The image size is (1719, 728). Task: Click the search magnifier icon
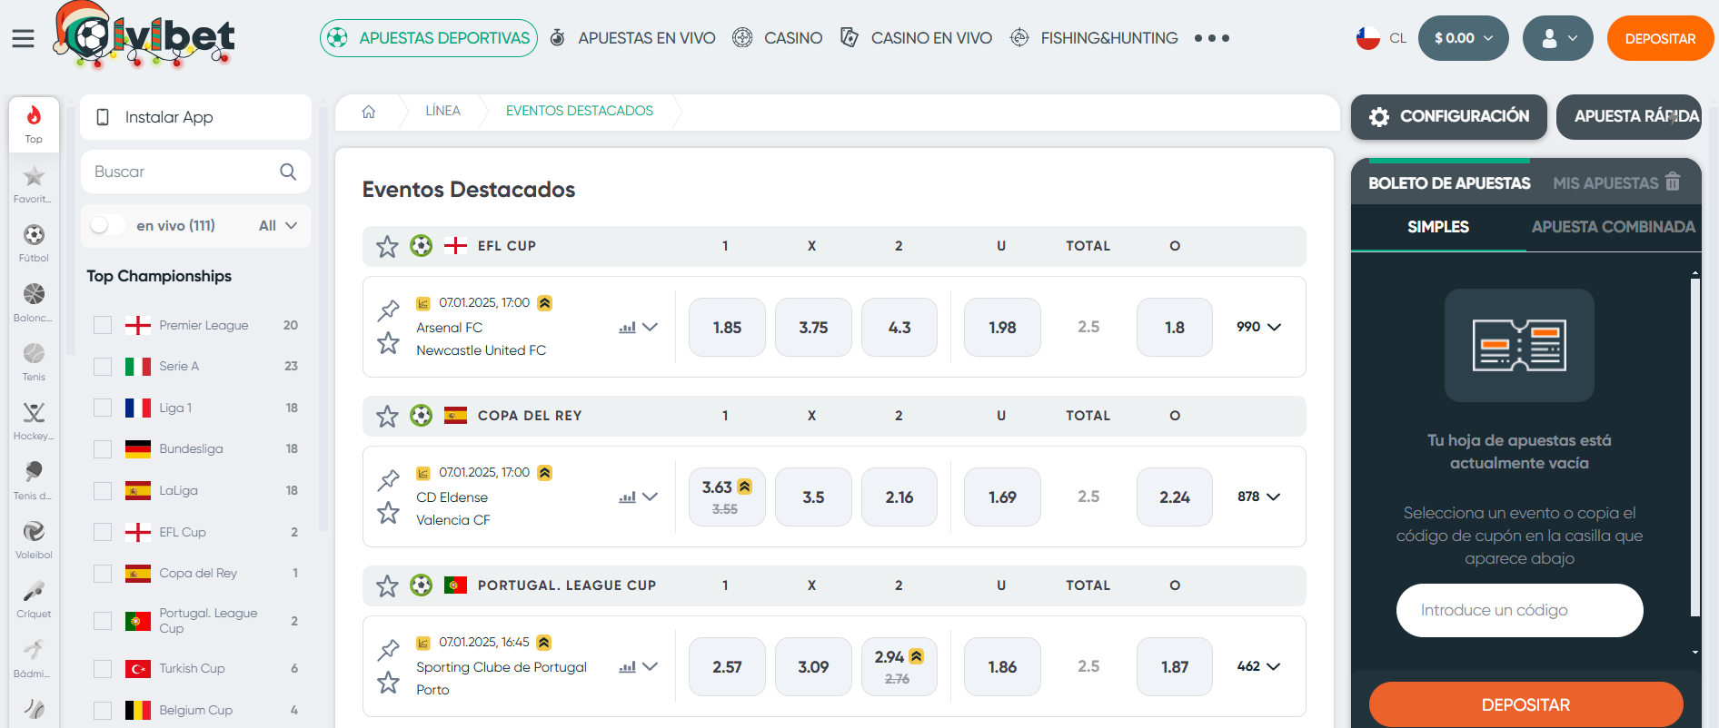(x=288, y=172)
